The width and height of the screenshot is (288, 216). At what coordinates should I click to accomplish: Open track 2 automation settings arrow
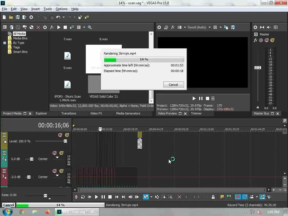coord(57,157)
